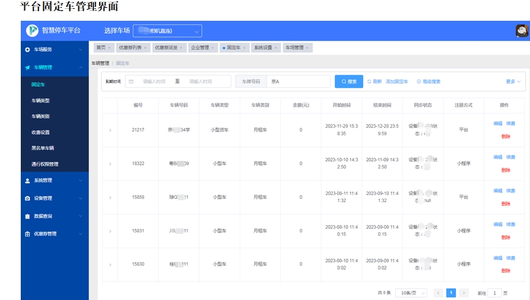Close the 优惠券列表 tab

click(146, 48)
